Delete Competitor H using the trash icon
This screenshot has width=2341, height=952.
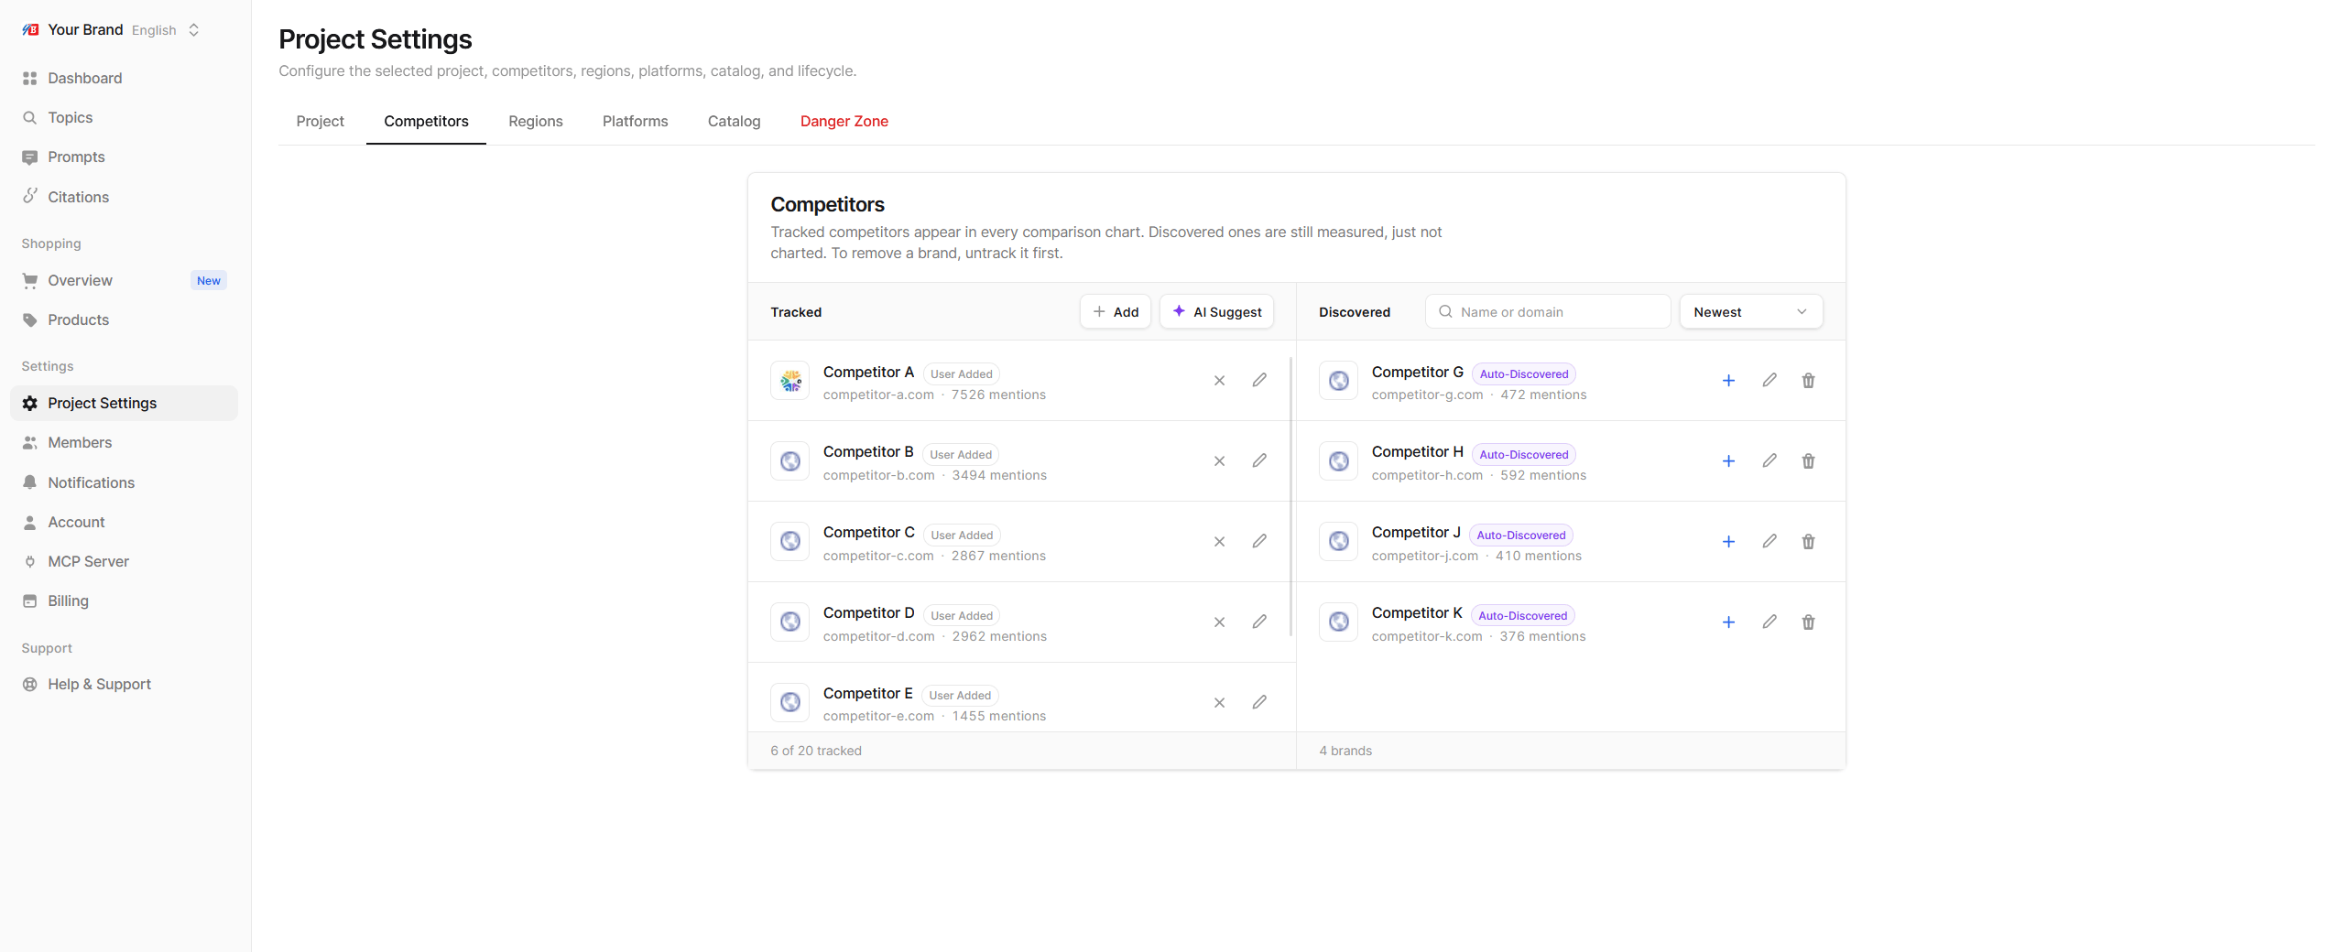(x=1808, y=461)
